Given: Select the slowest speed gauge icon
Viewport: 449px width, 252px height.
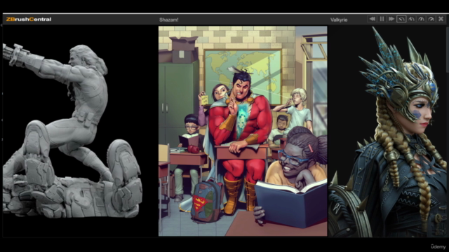Looking at the screenshot, I should 401,19.
